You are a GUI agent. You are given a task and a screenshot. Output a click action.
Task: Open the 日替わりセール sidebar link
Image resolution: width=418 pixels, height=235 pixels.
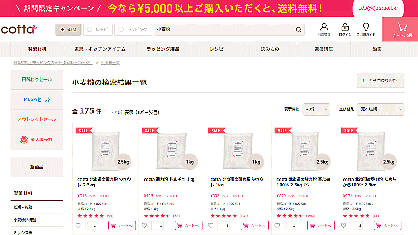[37, 80]
